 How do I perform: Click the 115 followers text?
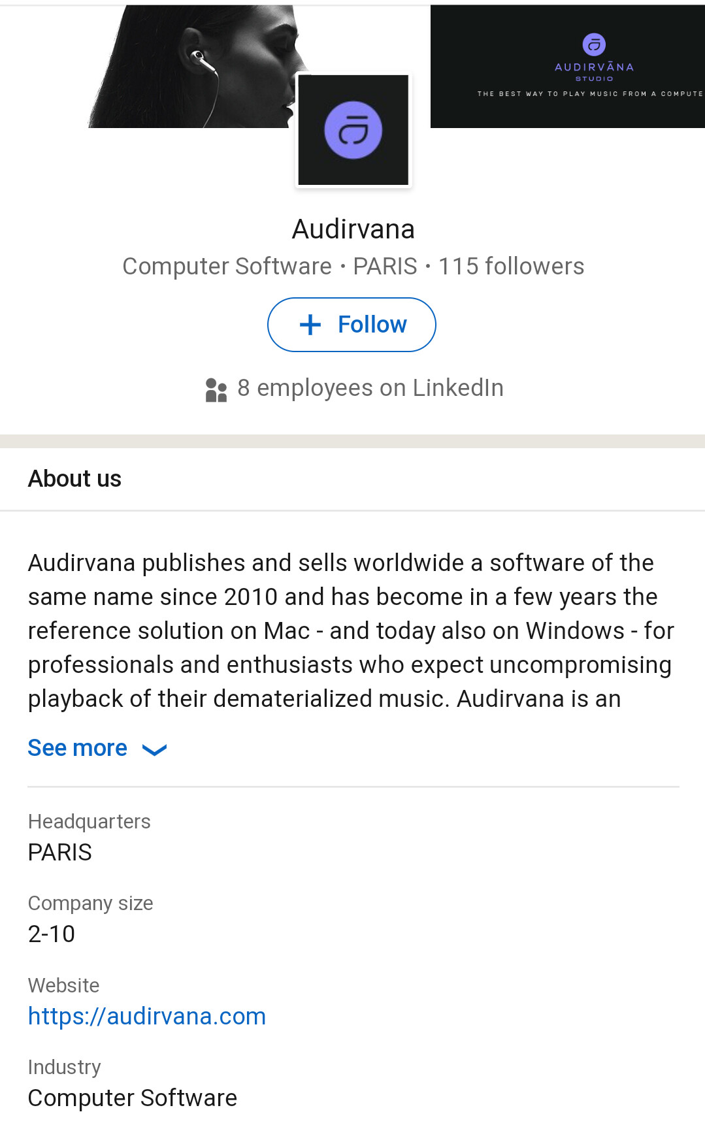[511, 267]
